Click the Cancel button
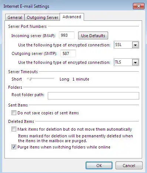 coord(129,166)
